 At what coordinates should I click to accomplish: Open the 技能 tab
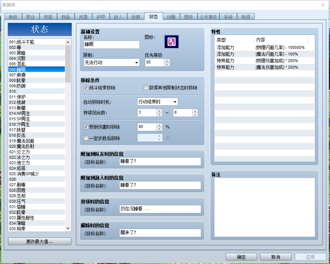pos(48,17)
